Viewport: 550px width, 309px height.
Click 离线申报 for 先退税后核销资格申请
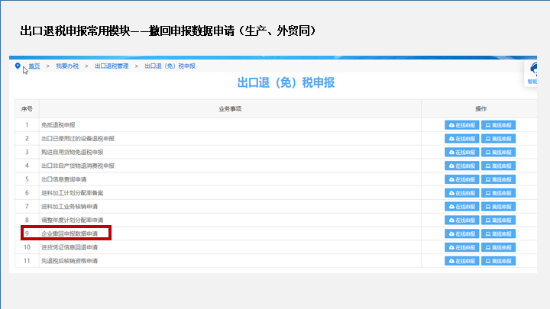click(498, 261)
